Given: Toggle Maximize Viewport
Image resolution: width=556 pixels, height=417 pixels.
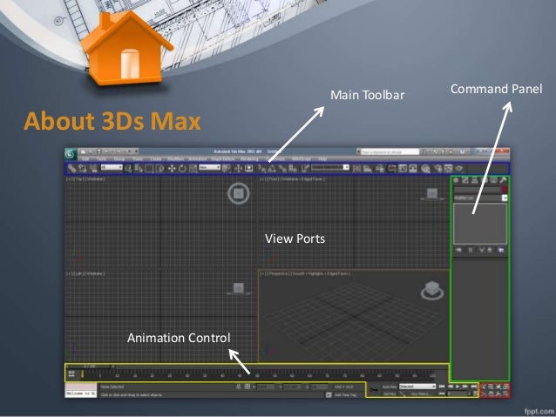Looking at the screenshot, I should (x=506, y=393).
